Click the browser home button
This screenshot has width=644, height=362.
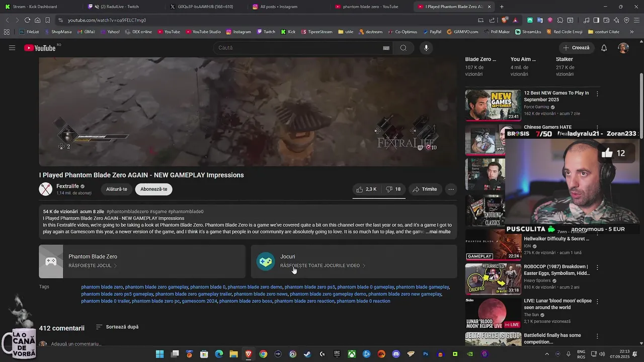(x=37, y=20)
